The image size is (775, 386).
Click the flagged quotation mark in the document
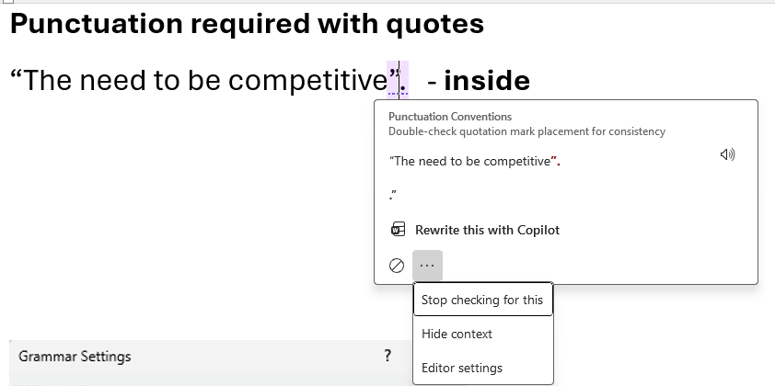(x=393, y=80)
